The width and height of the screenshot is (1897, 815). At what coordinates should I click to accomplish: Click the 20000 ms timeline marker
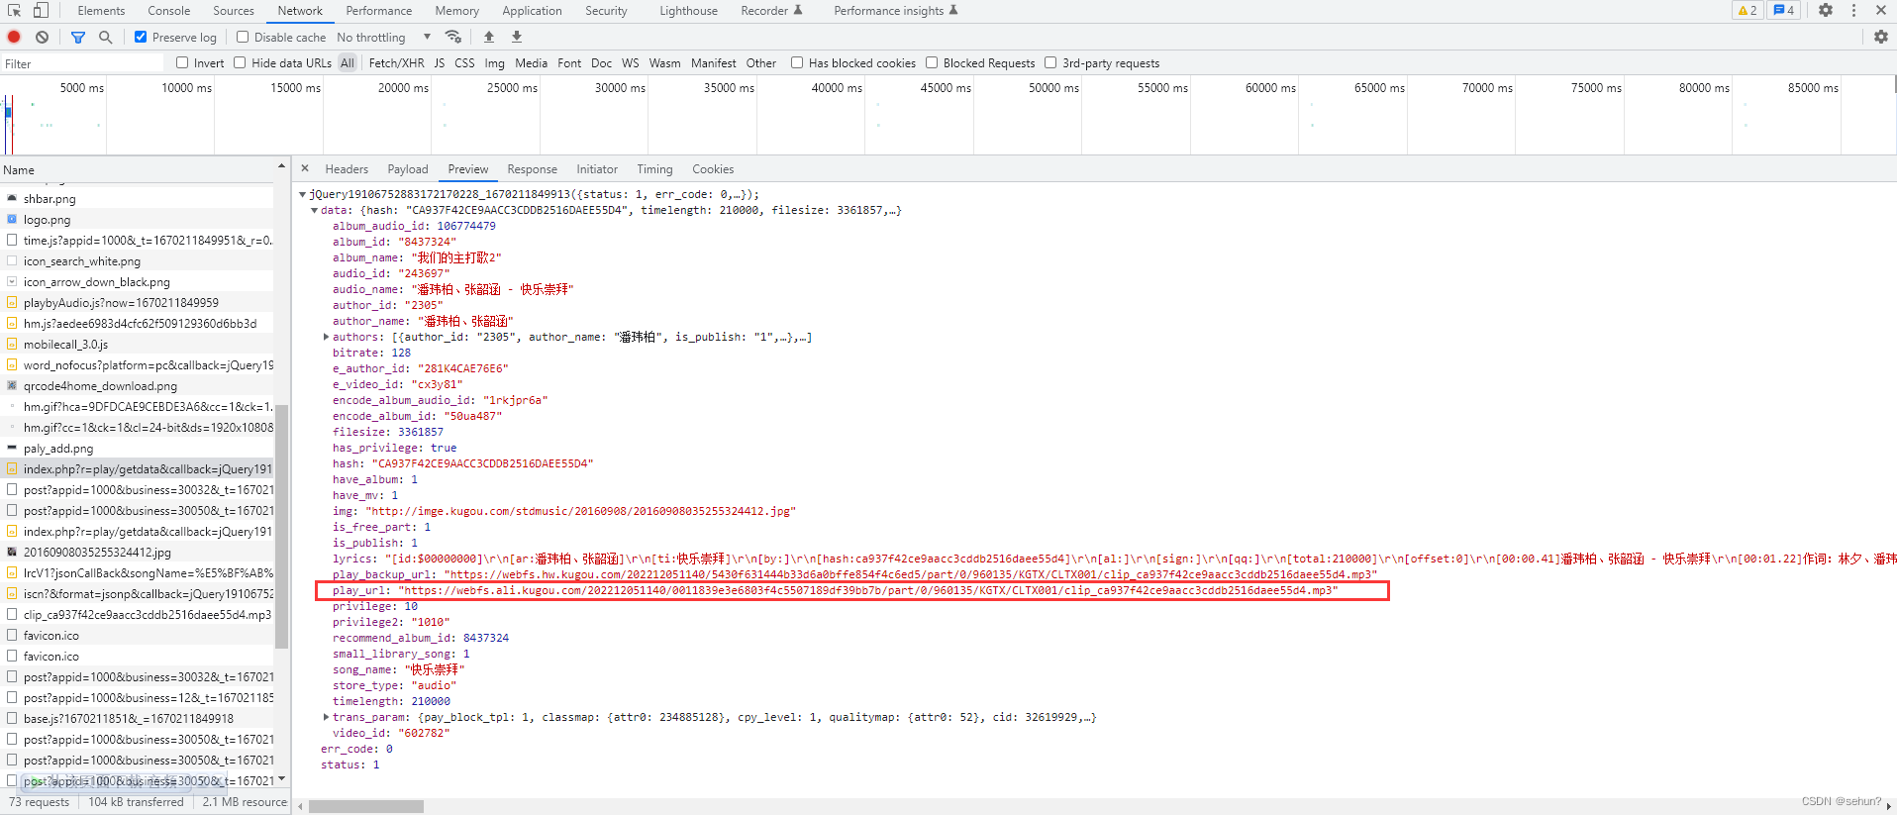coord(403,88)
